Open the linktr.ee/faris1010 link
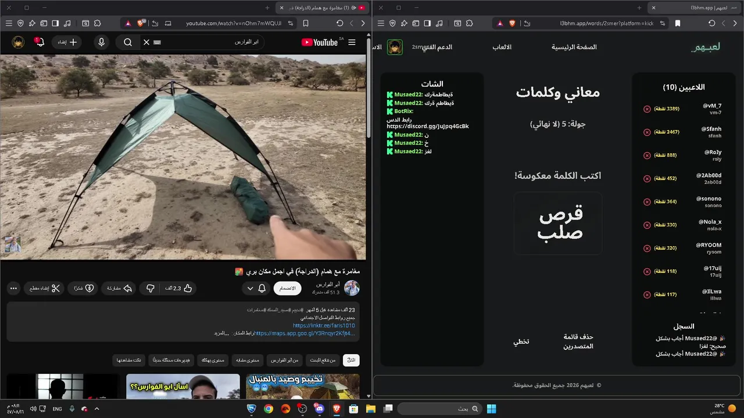This screenshot has width=744, height=418. coord(324,326)
